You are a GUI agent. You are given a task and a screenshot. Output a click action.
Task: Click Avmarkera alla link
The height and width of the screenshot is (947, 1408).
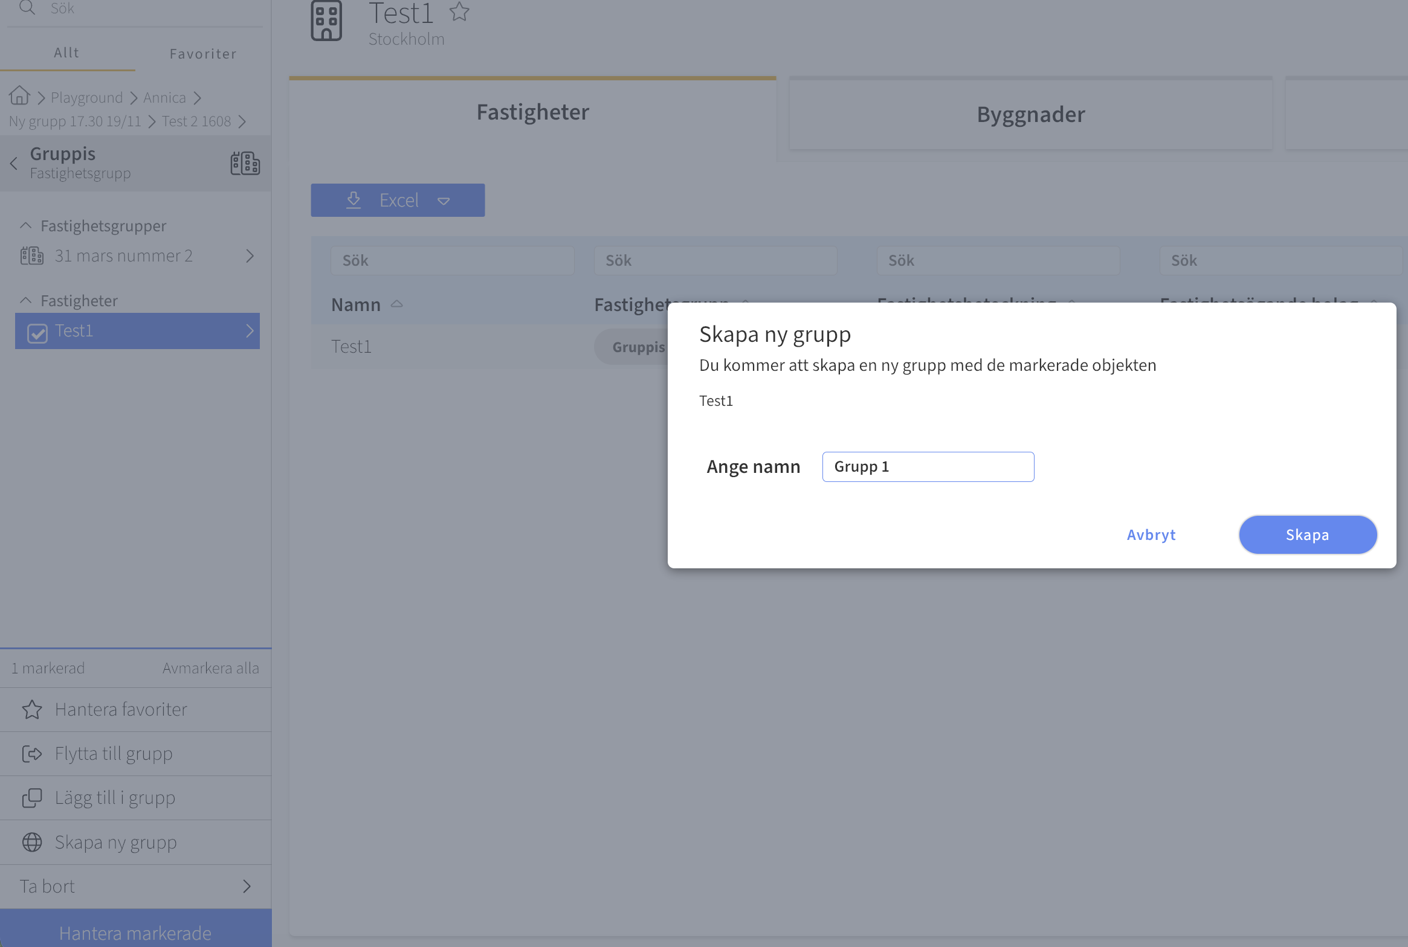point(210,668)
